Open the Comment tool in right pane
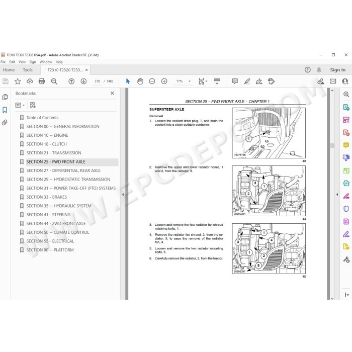 [x=346, y=145]
